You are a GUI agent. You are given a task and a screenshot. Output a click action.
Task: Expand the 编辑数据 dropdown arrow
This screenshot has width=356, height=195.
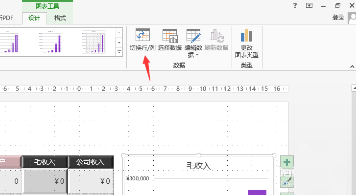197,55
